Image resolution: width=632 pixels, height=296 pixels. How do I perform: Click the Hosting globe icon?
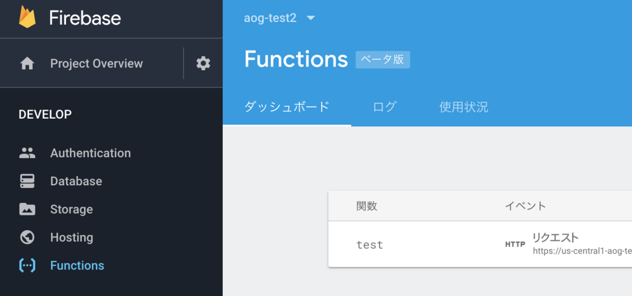(x=27, y=238)
